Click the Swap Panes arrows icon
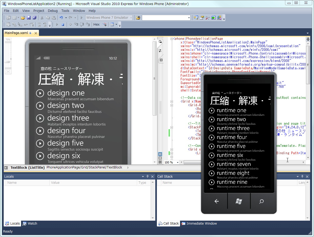Image resolution: width=314 pixels, height=237 pixels. click(x=160, y=51)
